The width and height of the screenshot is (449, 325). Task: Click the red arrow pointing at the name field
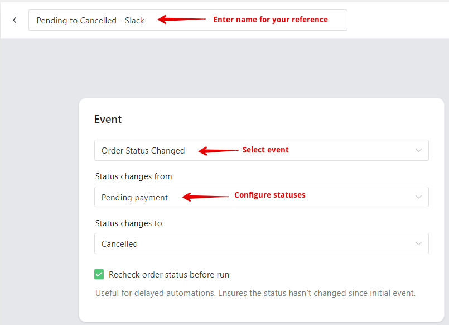point(181,20)
